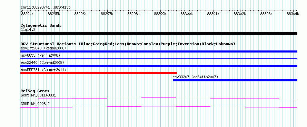307x127 pixels.
Task: Open the esv22440 (Conrad2009) blue variant bar
Action: tap(159, 66)
